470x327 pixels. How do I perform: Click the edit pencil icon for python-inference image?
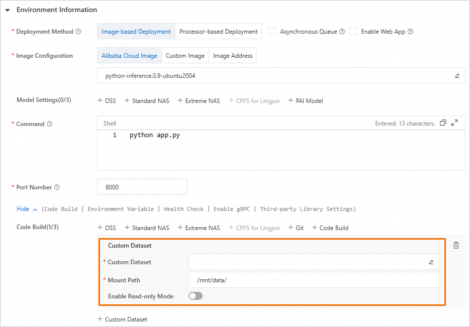457,76
